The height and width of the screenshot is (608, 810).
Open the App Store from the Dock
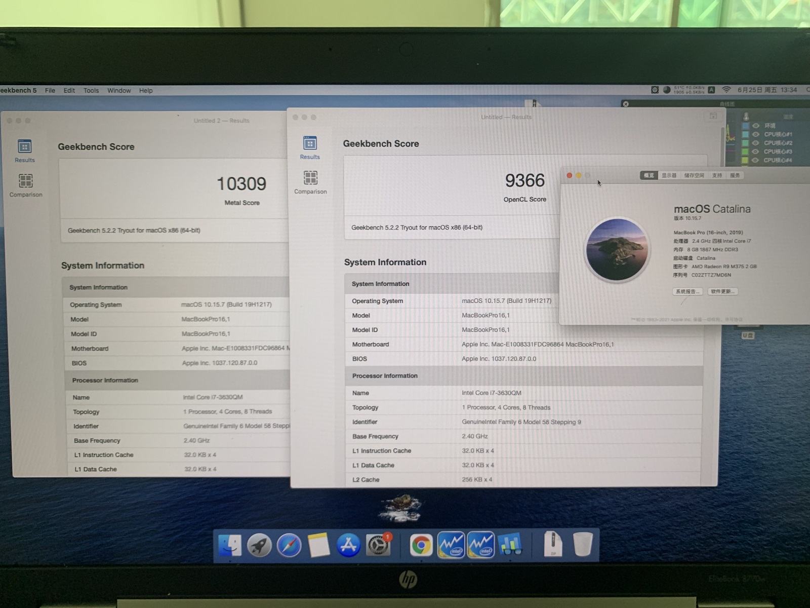pyautogui.click(x=348, y=546)
